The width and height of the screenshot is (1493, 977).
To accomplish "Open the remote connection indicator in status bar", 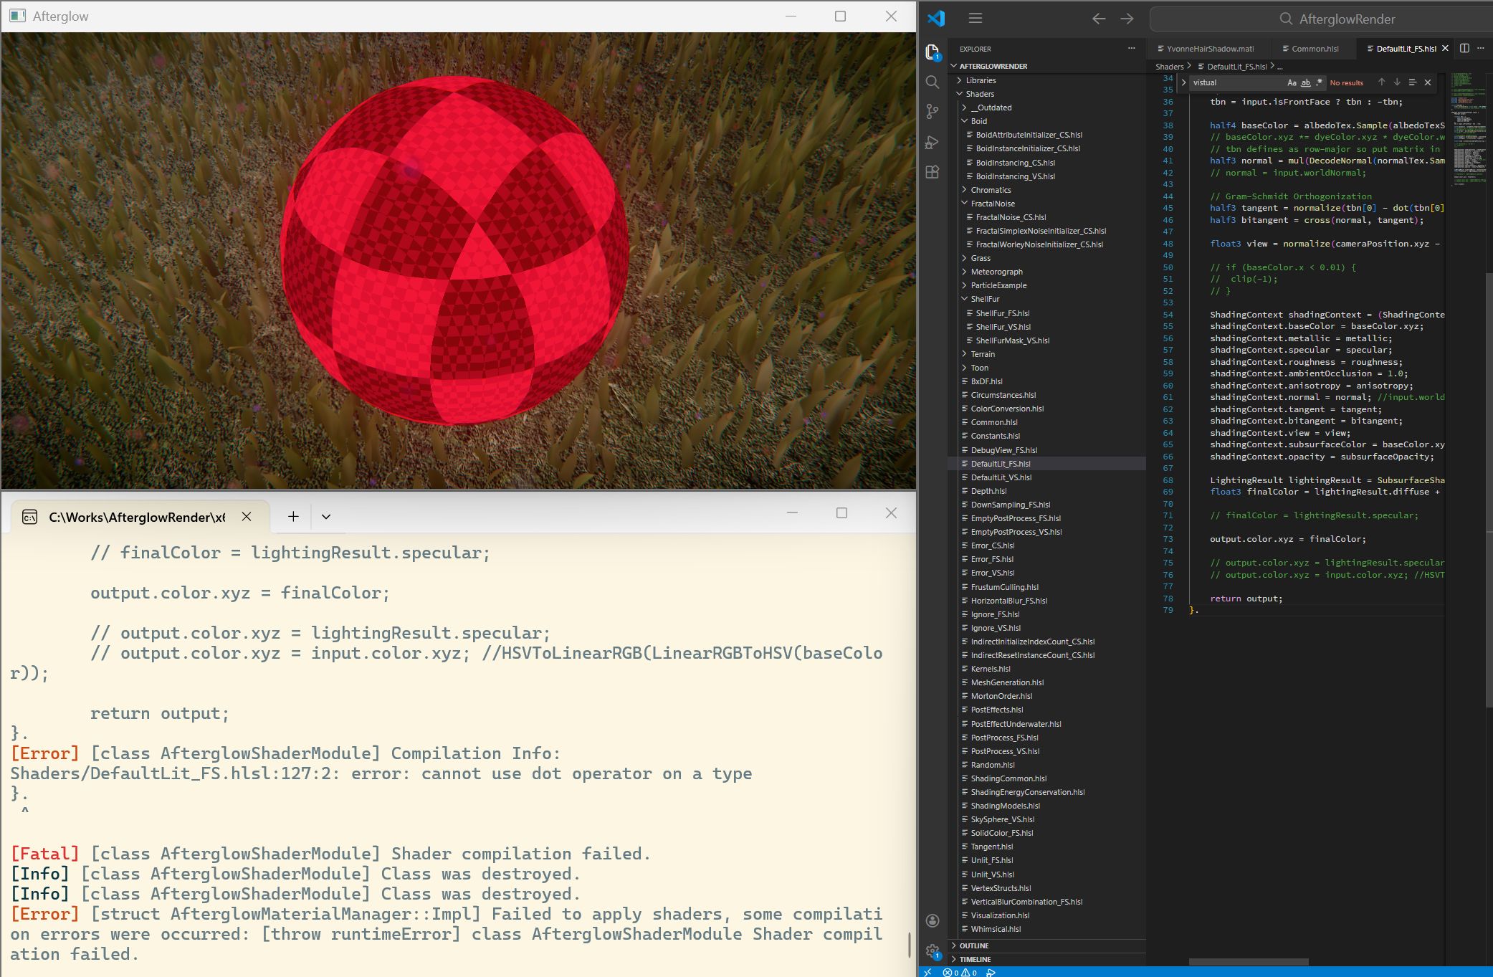I will [x=927, y=972].
